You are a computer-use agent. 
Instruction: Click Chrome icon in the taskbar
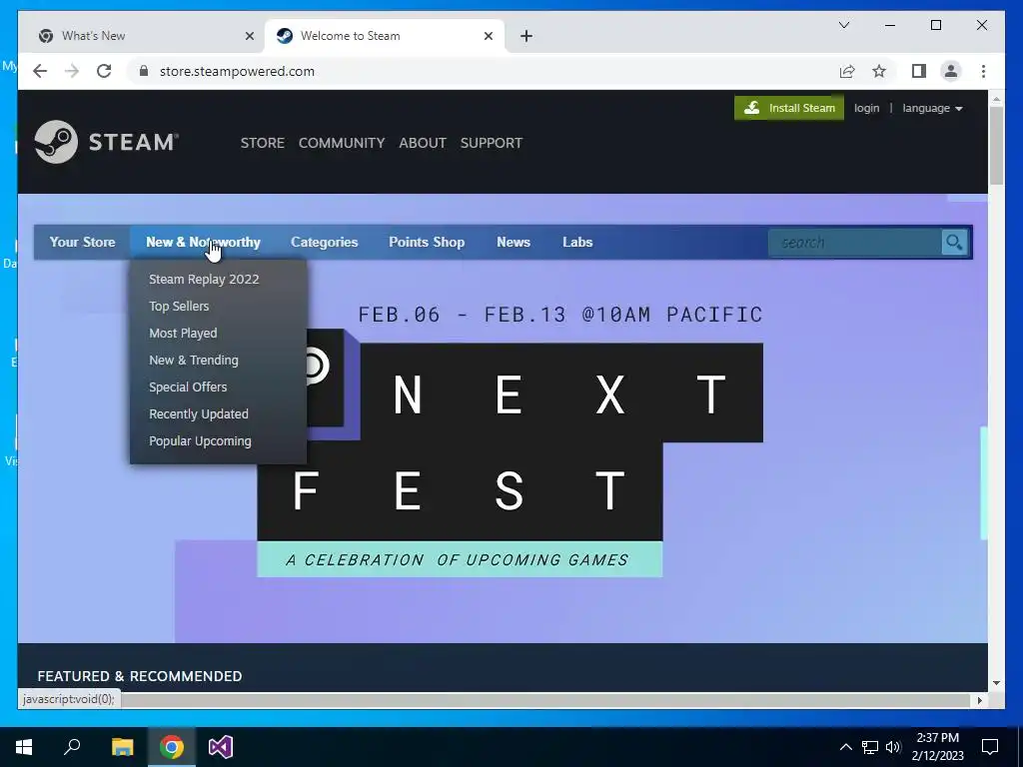click(x=172, y=747)
